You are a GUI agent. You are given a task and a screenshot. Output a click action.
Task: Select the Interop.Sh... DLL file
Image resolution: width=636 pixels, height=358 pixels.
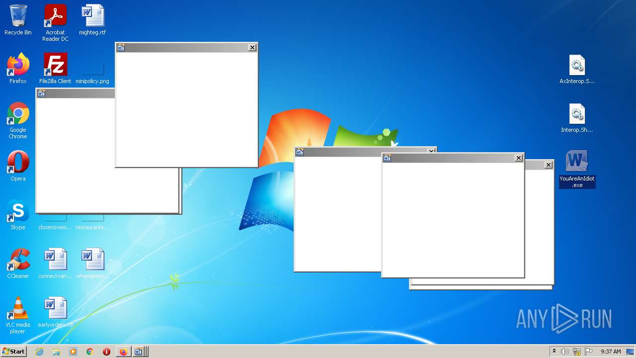(577, 117)
